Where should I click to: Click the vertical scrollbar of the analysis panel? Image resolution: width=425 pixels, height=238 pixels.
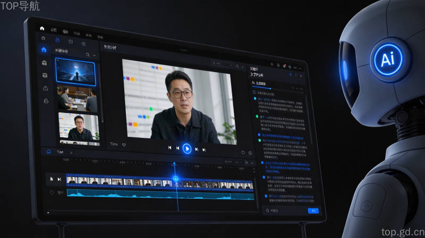(308, 119)
